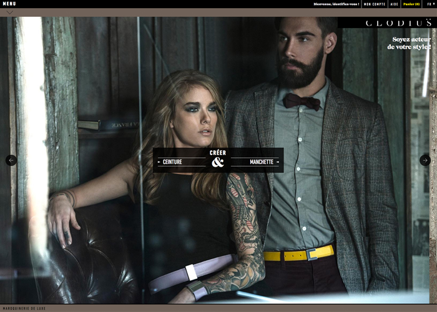The image size is (437, 312).
Task: Click 'Soyez acteur de votre style !' tagline
Action: click(409, 43)
